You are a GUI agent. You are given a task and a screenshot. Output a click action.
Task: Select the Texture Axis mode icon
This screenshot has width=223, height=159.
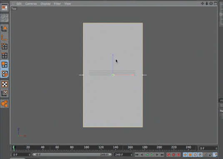(x=5, y=93)
